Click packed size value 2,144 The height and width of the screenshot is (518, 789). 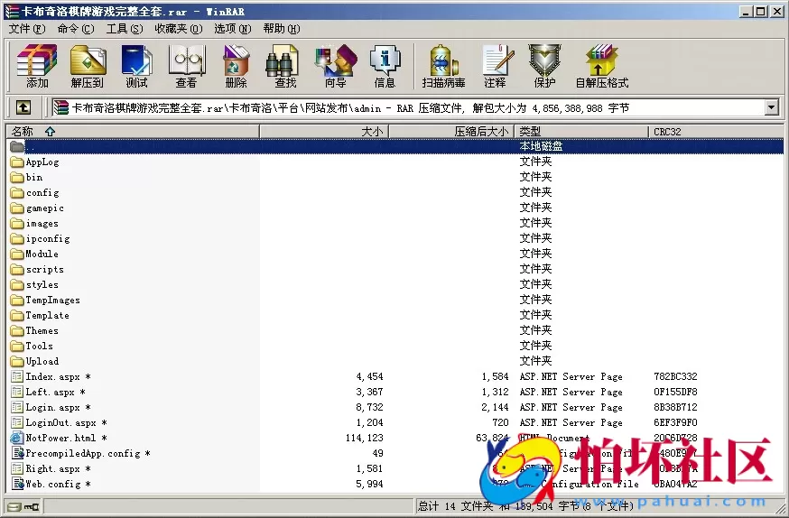[495, 407]
